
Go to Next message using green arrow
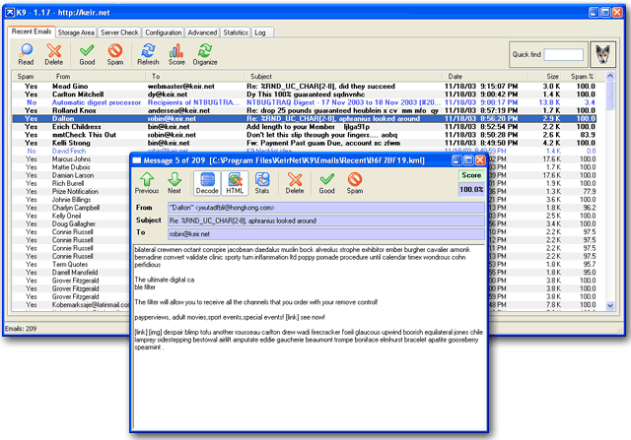pos(175,182)
